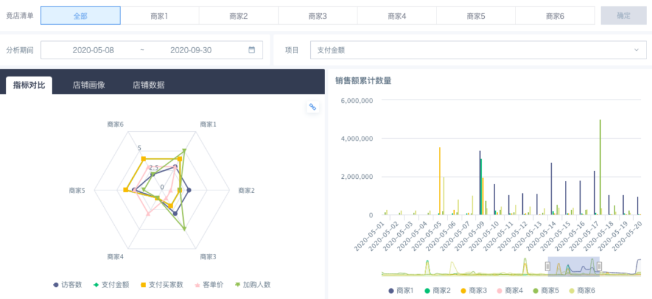Click the 销售额累计数量 chart title

(363, 81)
